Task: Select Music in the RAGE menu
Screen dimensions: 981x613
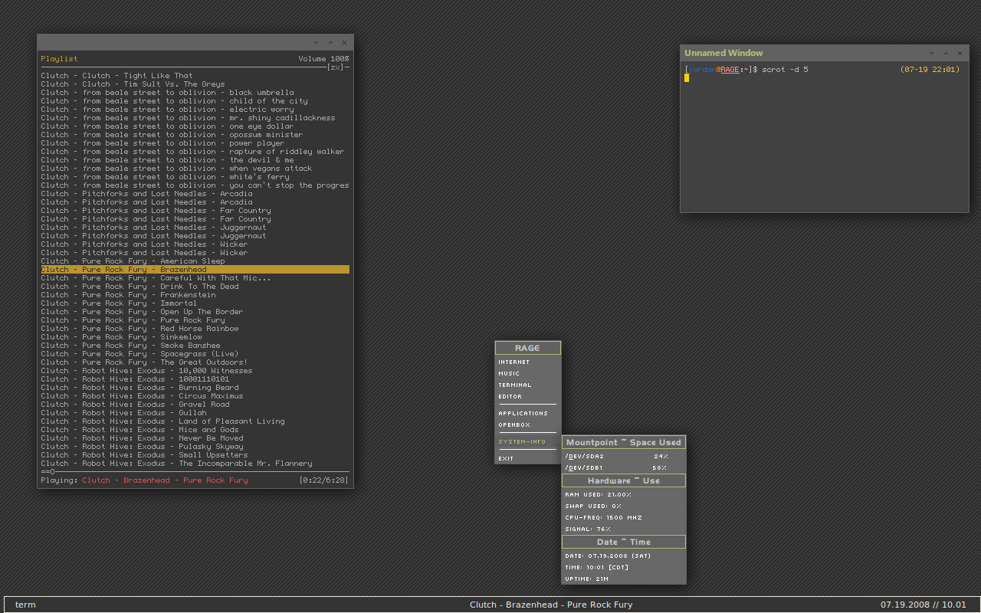Action: click(x=509, y=373)
